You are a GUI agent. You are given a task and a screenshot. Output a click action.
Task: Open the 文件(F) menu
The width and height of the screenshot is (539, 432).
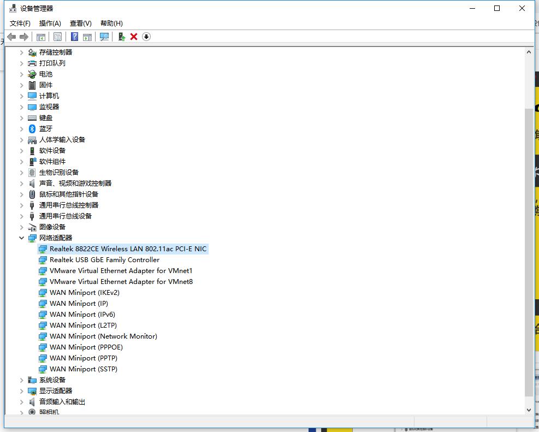[x=20, y=23]
